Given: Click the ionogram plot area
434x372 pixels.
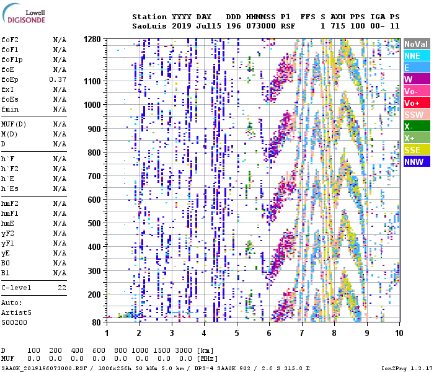Looking at the screenshot, I should pos(253,180).
